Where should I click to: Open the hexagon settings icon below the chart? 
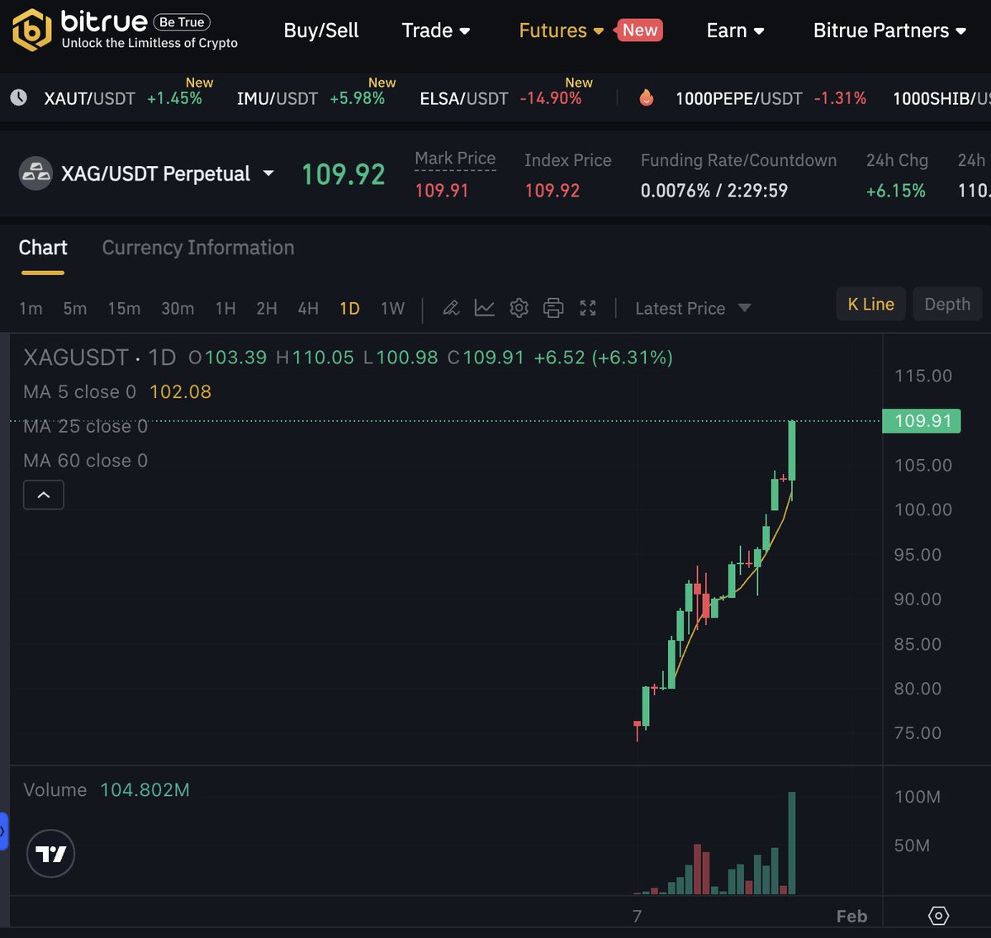(939, 916)
